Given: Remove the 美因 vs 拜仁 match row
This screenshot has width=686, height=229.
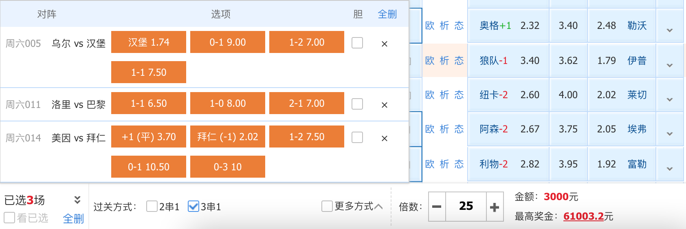Looking at the screenshot, I should 384,138.
